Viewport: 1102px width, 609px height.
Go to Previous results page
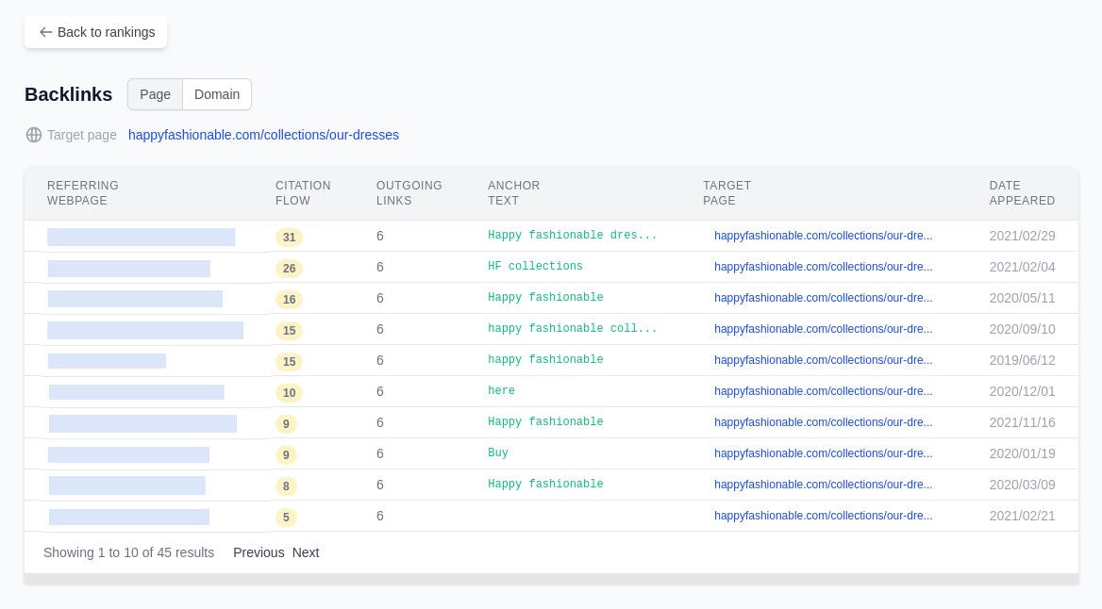click(x=259, y=552)
